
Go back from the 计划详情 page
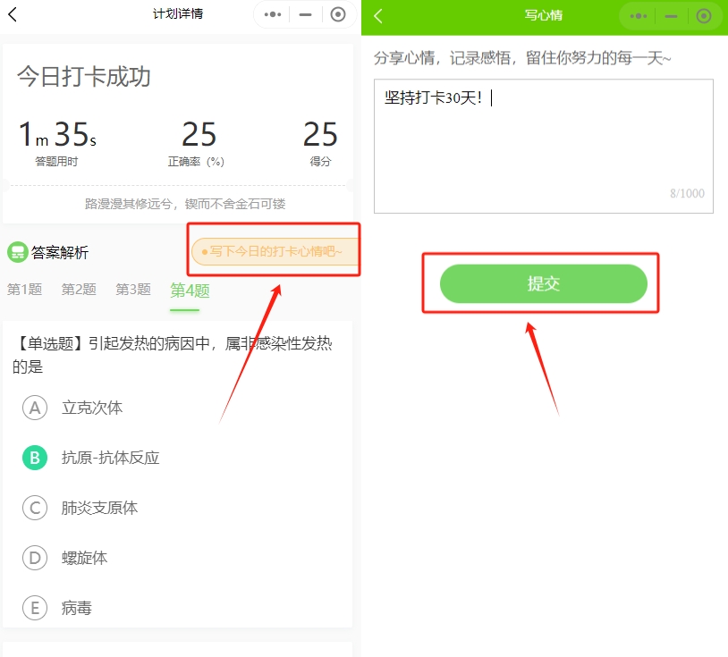coord(13,15)
